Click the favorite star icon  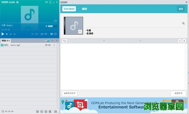click(x=180, y=41)
